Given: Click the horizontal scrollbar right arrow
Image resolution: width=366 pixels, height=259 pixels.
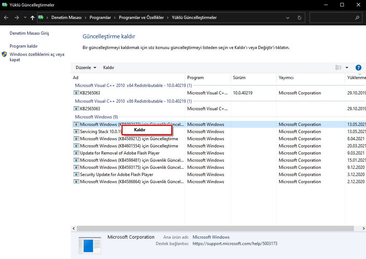Looking at the screenshot, I should pos(363,228).
